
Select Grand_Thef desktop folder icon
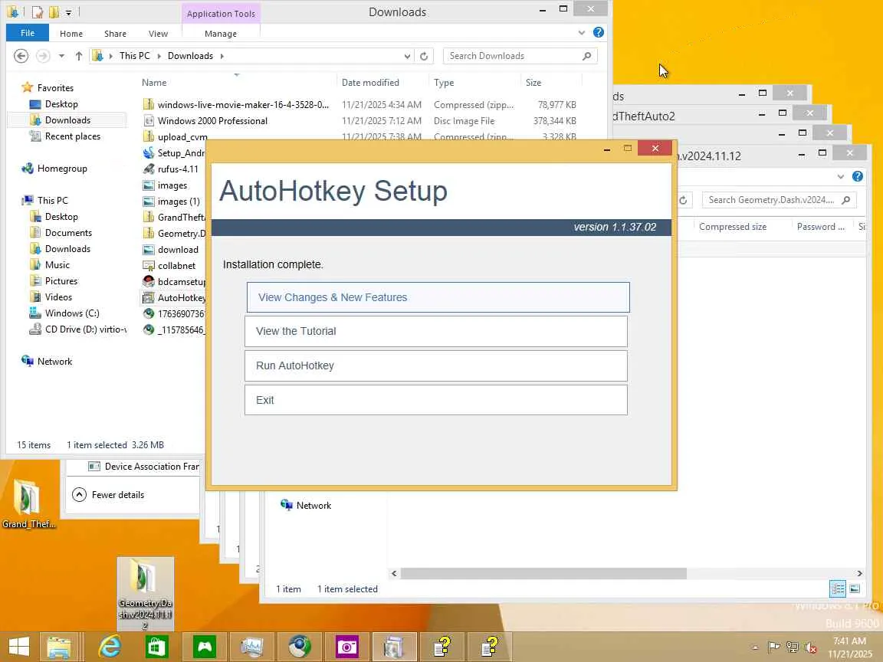pos(28,504)
